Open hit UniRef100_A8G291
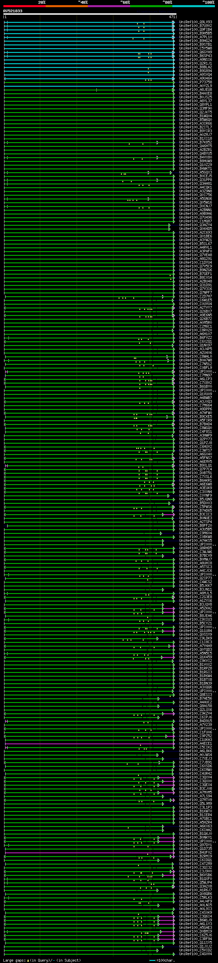 196,258
